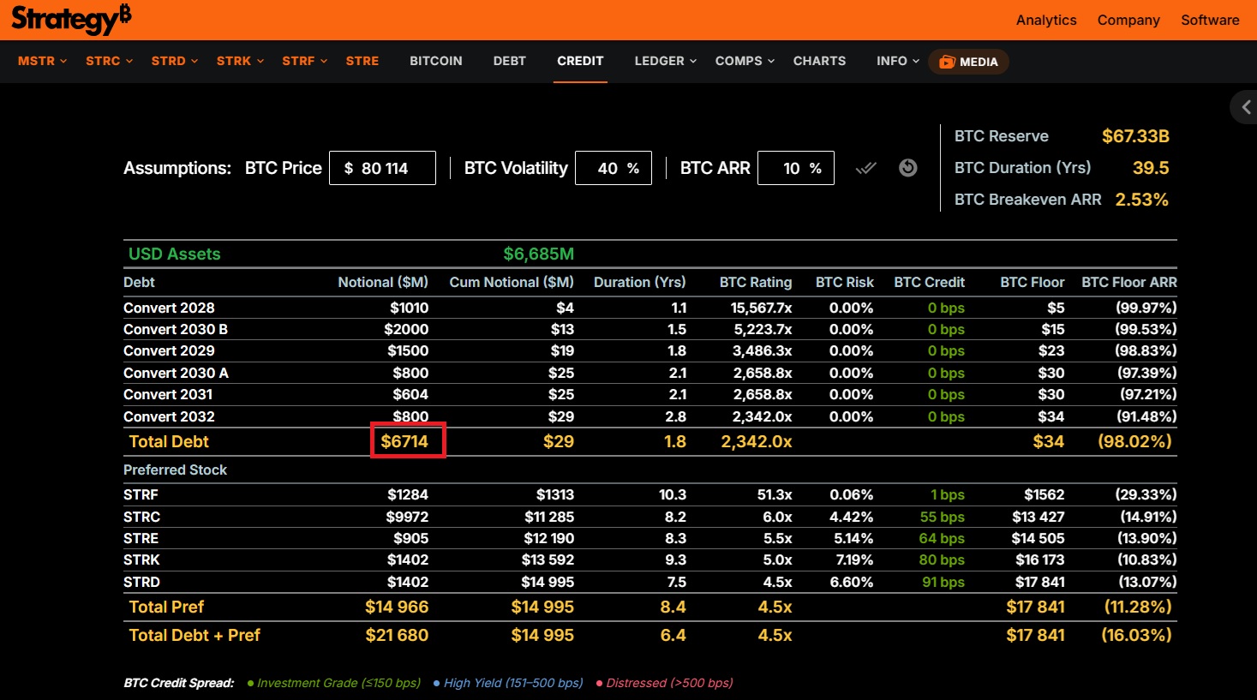This screenshot has width=1257, height=700.
Task: Click the BTC Breakeven ARR value 2.53%
Action: pyautogui.click(x=1142, y=200)
